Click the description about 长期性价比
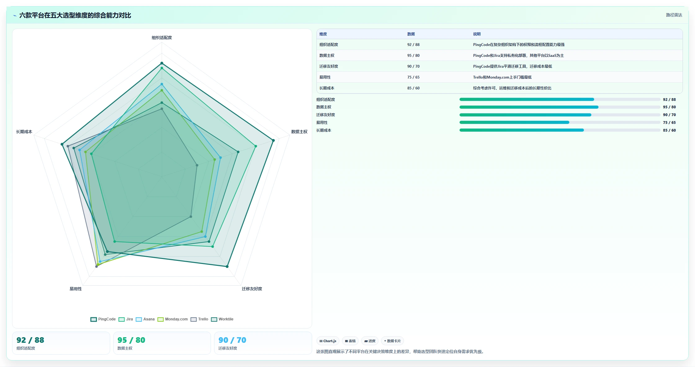The image size is (695, 367). 512,88
